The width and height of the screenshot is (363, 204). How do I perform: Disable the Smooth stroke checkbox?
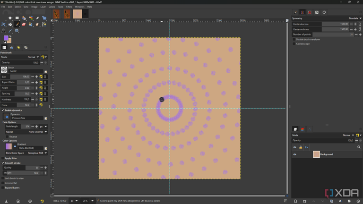coord(3,163)
